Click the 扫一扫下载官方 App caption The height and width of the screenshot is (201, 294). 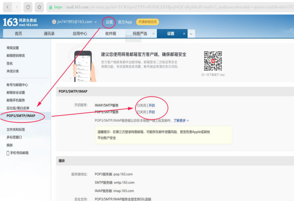pos(213,75)
